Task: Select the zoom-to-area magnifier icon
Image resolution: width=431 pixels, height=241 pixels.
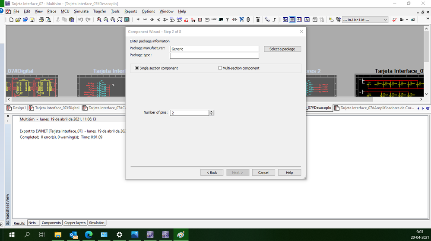Action: (113, 19)
